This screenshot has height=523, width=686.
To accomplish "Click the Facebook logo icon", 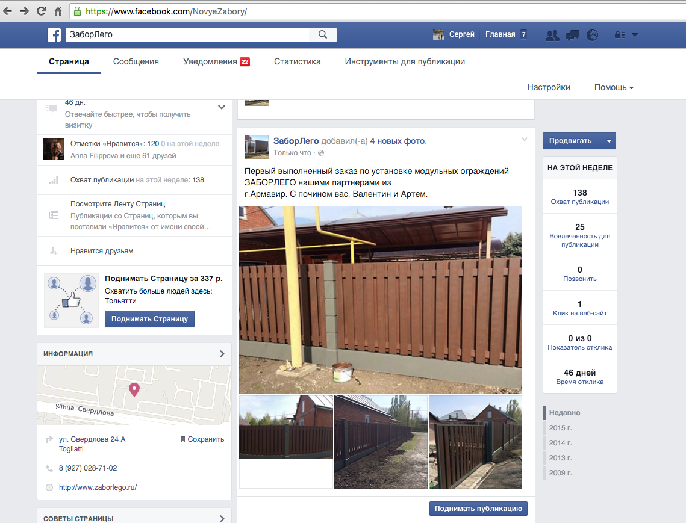I will pyautogui.click(x=54, y=35).
